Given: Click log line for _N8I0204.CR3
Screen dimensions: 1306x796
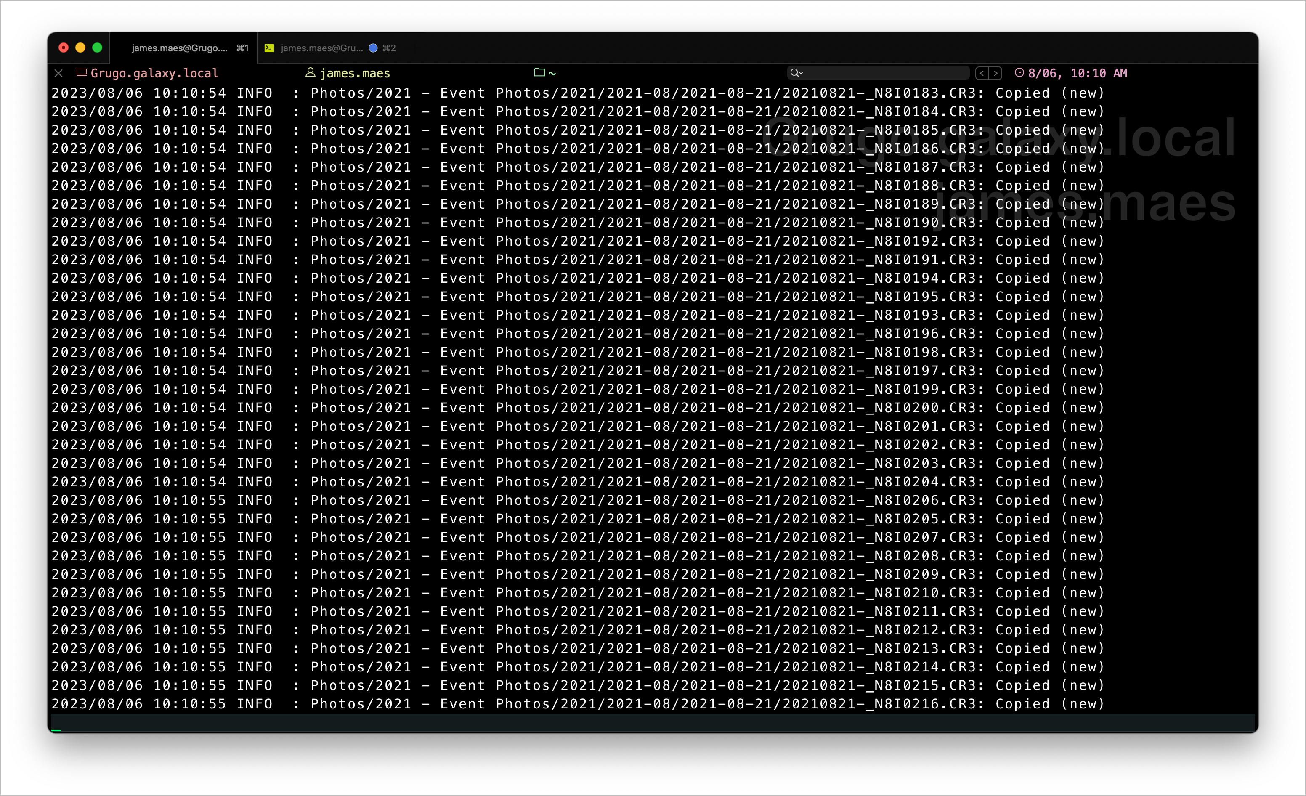Looking at the screenshot, I should (578, 482).
